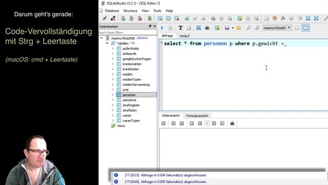Click the tile windows icon

click(x=308, y=18)
